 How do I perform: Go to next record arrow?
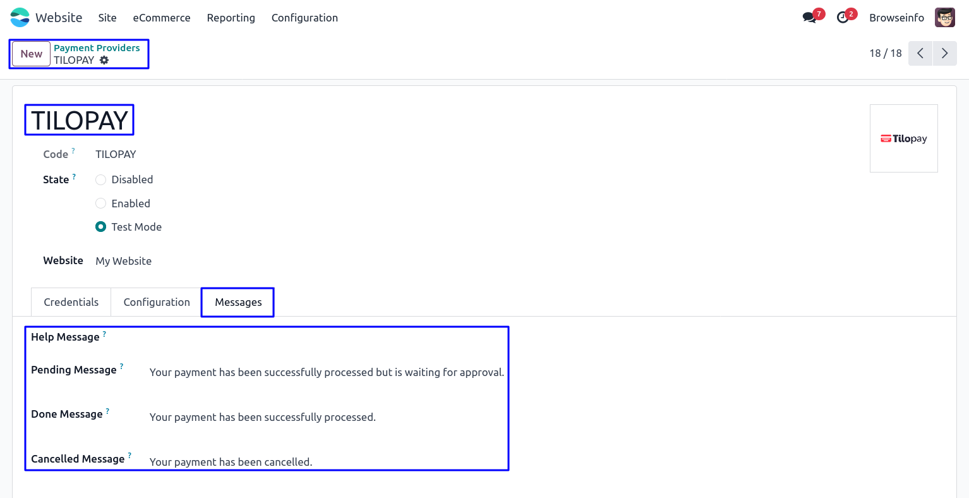click(945, 54)
